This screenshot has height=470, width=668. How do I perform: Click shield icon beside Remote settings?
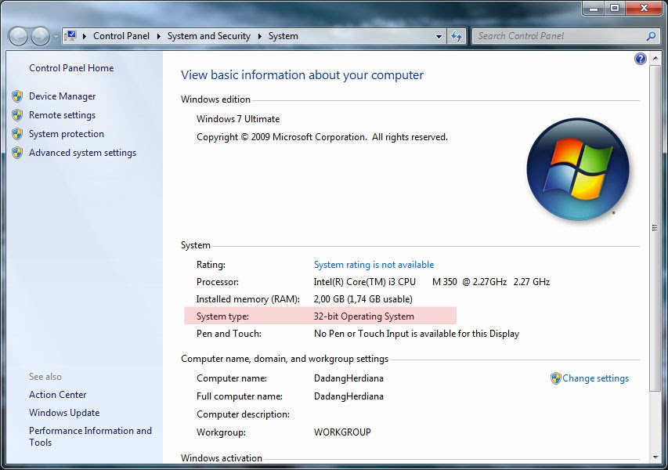pyautogui.click(x=17, y=115)
